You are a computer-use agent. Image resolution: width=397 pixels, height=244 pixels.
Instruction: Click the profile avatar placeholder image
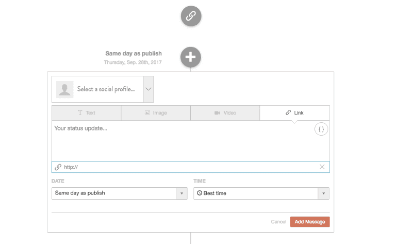[65, 89]
